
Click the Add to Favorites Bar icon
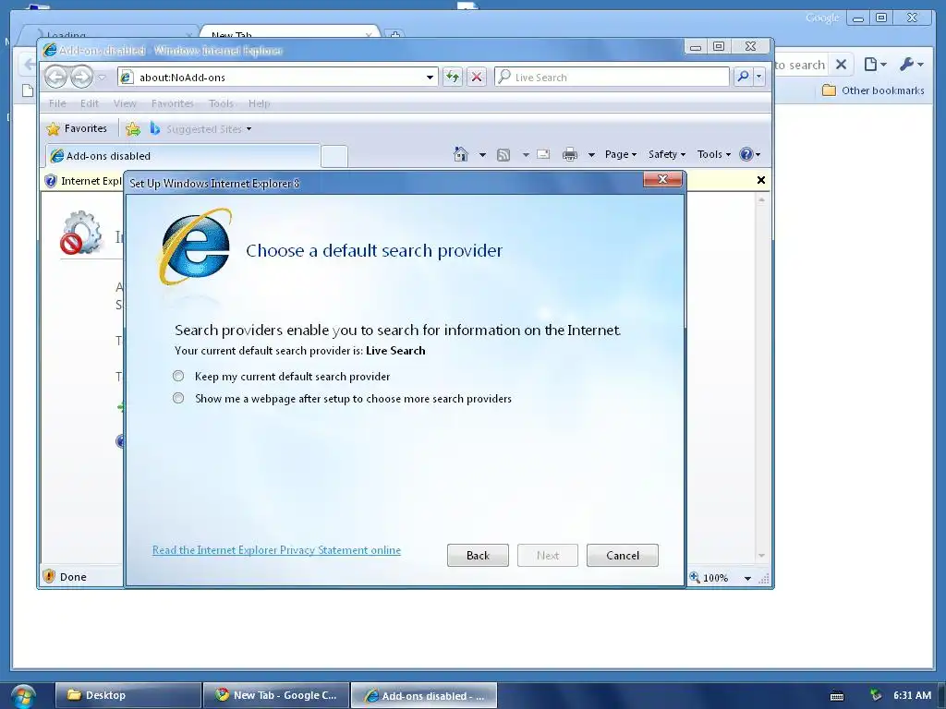[x=133, y=128]
